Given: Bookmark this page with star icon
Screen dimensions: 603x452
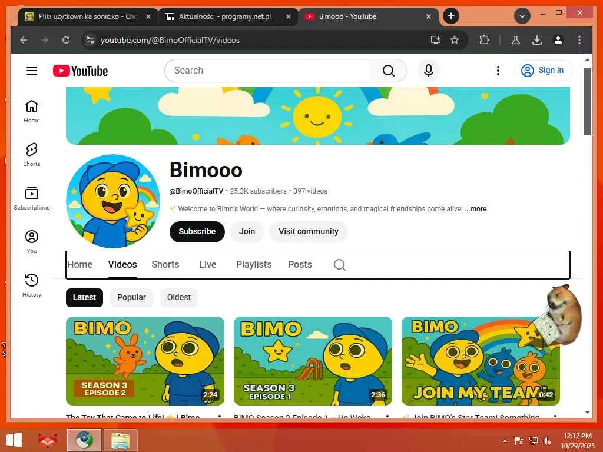Looking at the screenshot, I should tap(455, 40).
